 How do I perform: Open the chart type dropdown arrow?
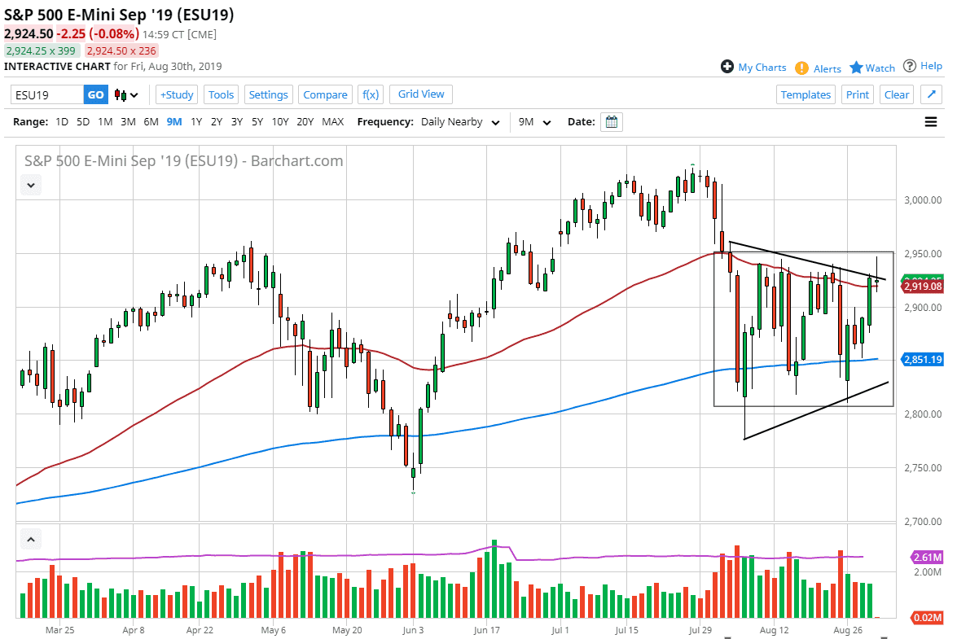133,94
